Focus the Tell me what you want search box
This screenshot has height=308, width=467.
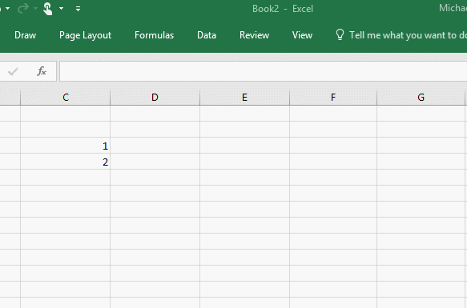click(x=408, y=35)
